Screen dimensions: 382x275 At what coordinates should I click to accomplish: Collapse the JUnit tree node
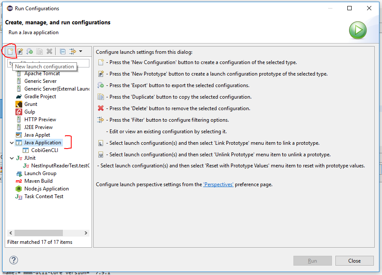tap(12, 158)
